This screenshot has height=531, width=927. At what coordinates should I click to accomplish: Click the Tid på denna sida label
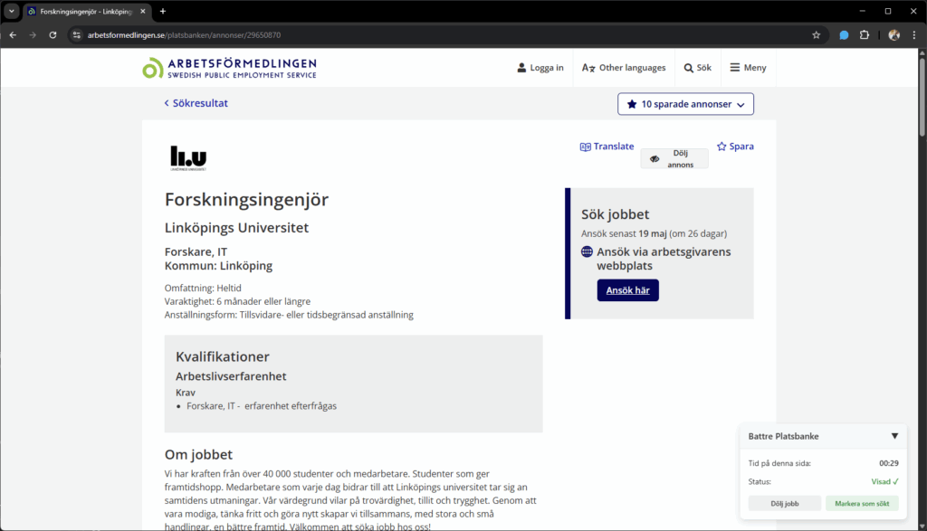779,463
